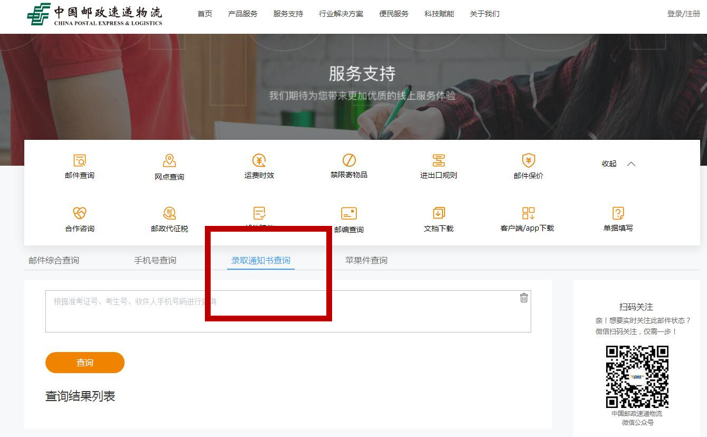
Task: Switch to the 手机号查询 tab
Action: click(x=156, y=260)
